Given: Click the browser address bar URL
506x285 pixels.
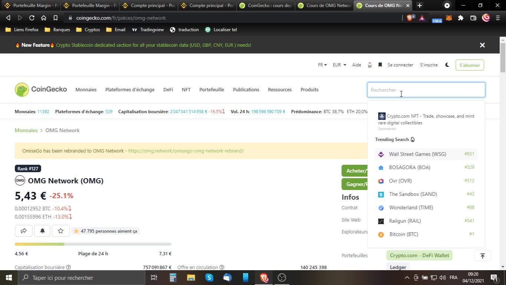Looking at the screenshot, I should 121,18.
